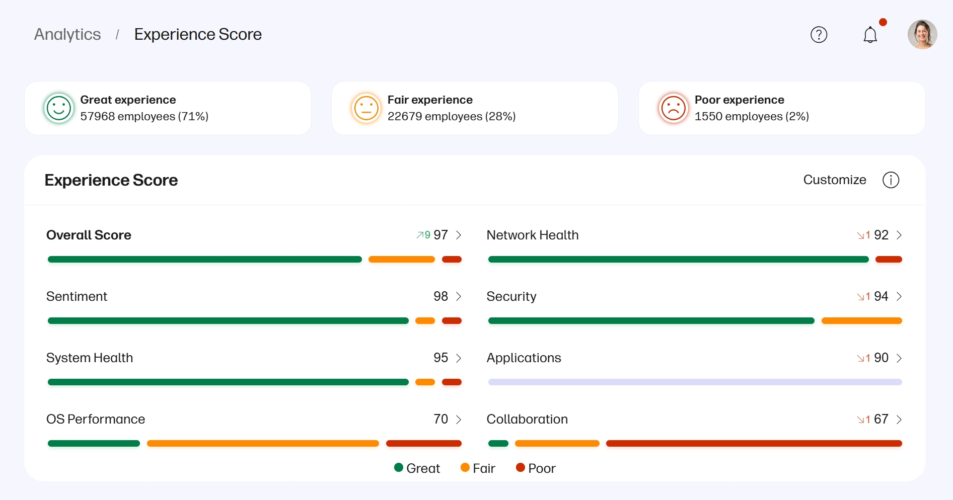
Task: Click the OS Performance score bar
Action: pyautogui.click(x=254, y=443)
